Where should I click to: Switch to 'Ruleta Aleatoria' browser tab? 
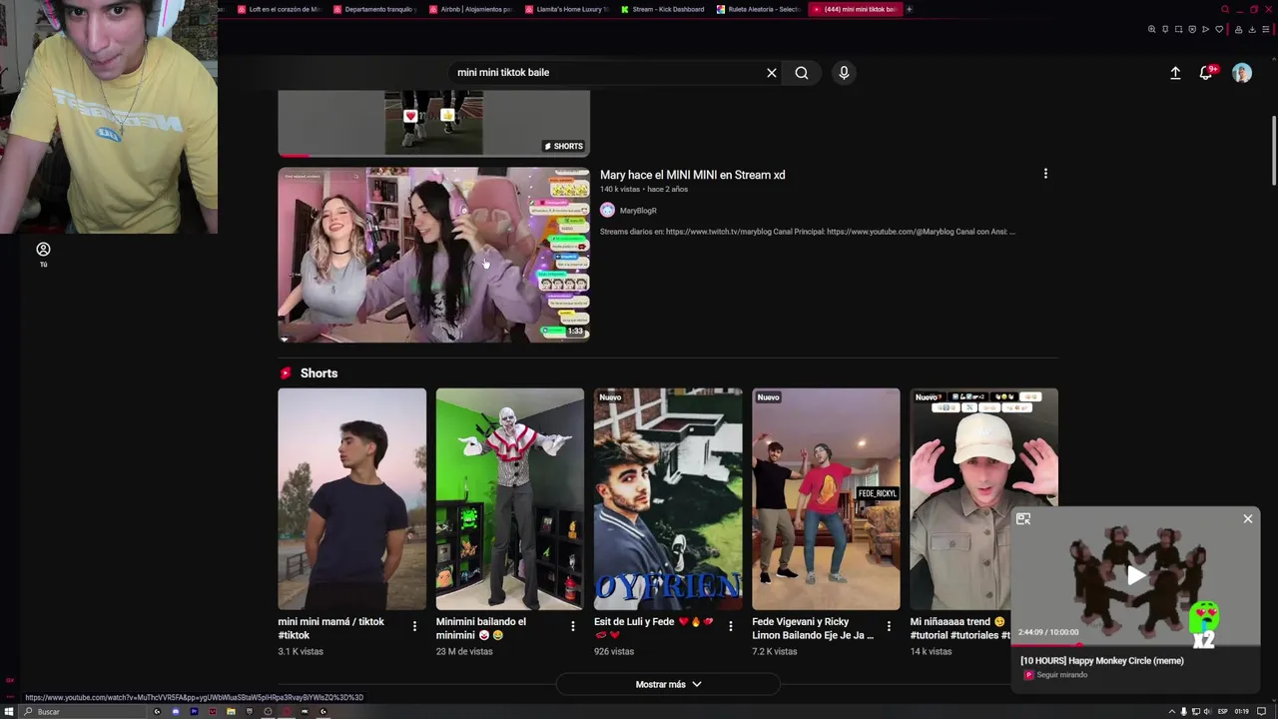point(758,9)
